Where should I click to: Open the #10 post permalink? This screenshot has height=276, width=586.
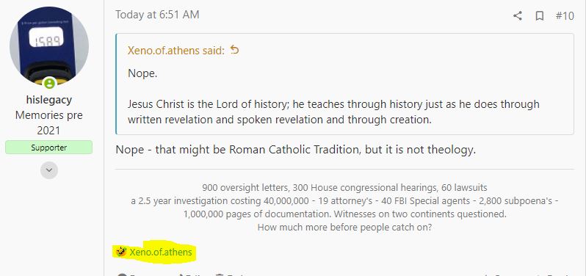click(x=564, y=15)
